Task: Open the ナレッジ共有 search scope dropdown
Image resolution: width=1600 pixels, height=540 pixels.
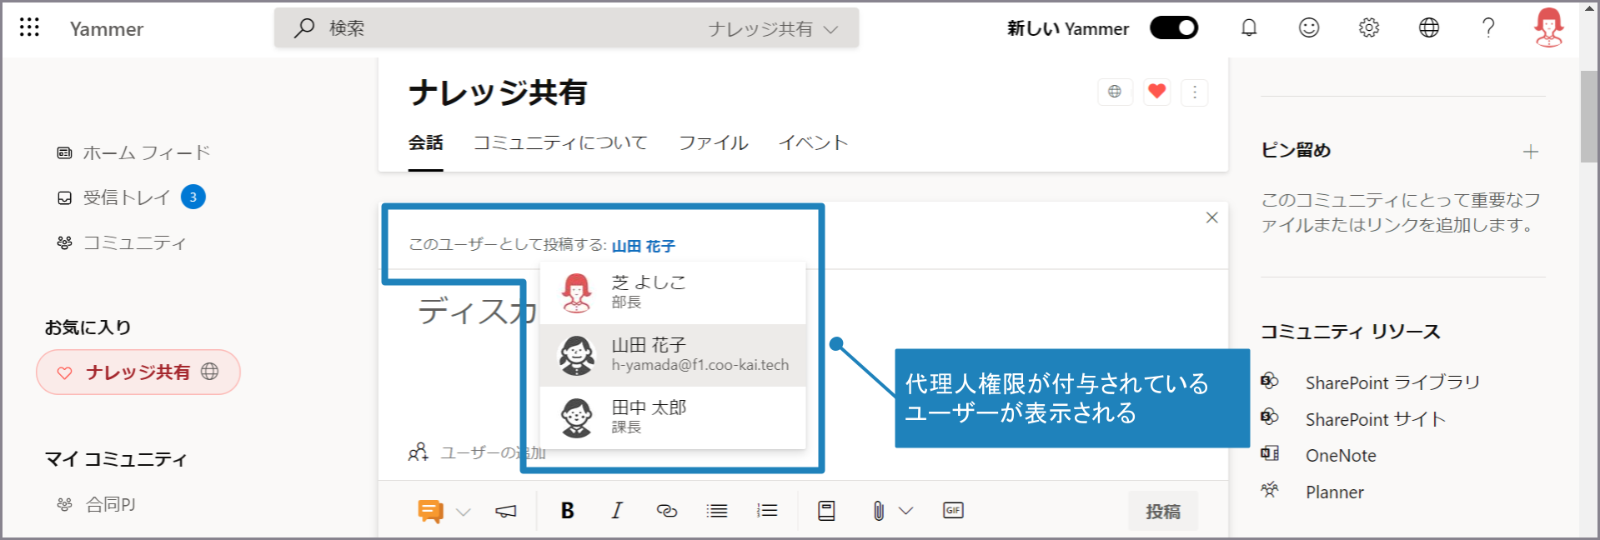Action: 773,29
